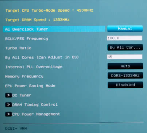Click the Target CPU Turbo-Mode Speed text
Image resolution: width=147 pixels, height=133 pixels.
[x=49, y=10]
